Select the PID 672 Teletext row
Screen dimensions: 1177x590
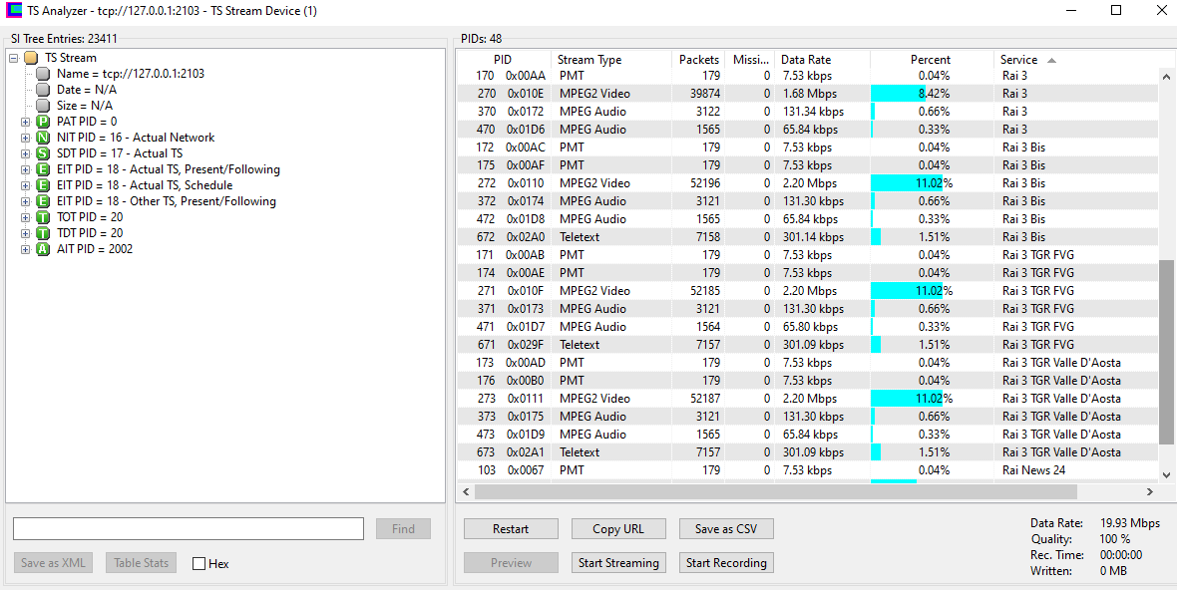807,237
